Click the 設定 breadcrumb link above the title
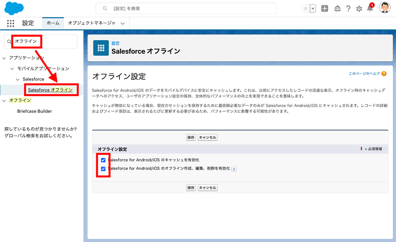Viewport: 396px width, 242px height. click(115, 43)
